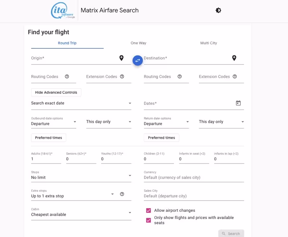Swap Origin and Destination with the arrows icon
Viewport: 288px width, 237px height.
[x=138, y=61]
